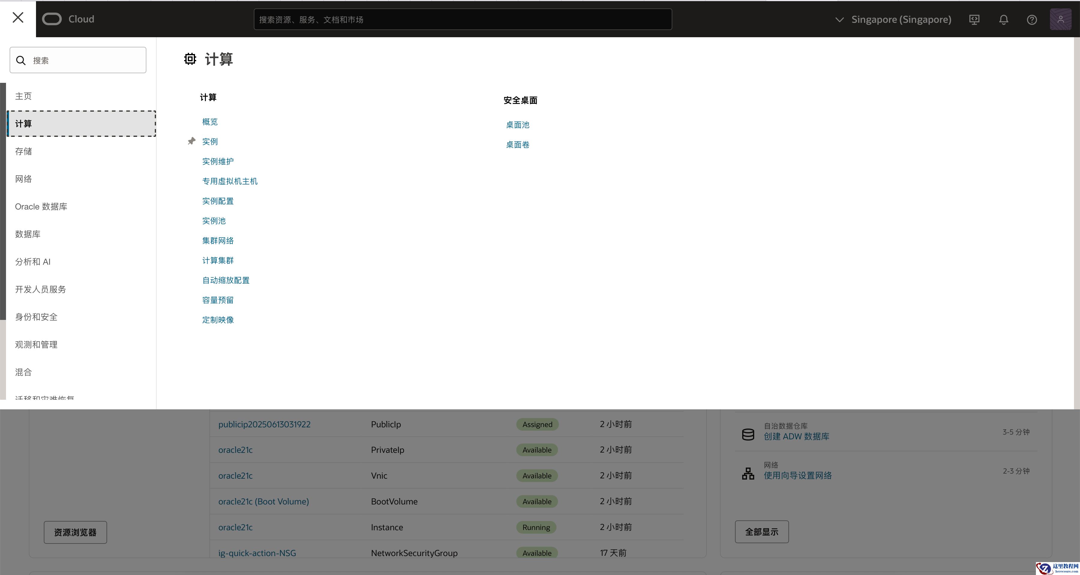Viewport: 1080px width, 575px height.
Task: Open the user profile avatar
Action: click(x=1060, y=19)
